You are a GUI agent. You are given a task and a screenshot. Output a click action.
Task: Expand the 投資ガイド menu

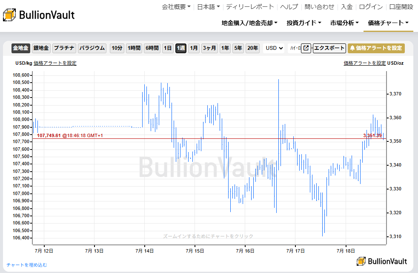pos(304,23)
